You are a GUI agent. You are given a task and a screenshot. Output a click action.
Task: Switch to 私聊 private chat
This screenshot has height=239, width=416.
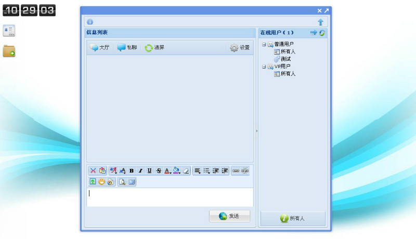coord(127,47)
